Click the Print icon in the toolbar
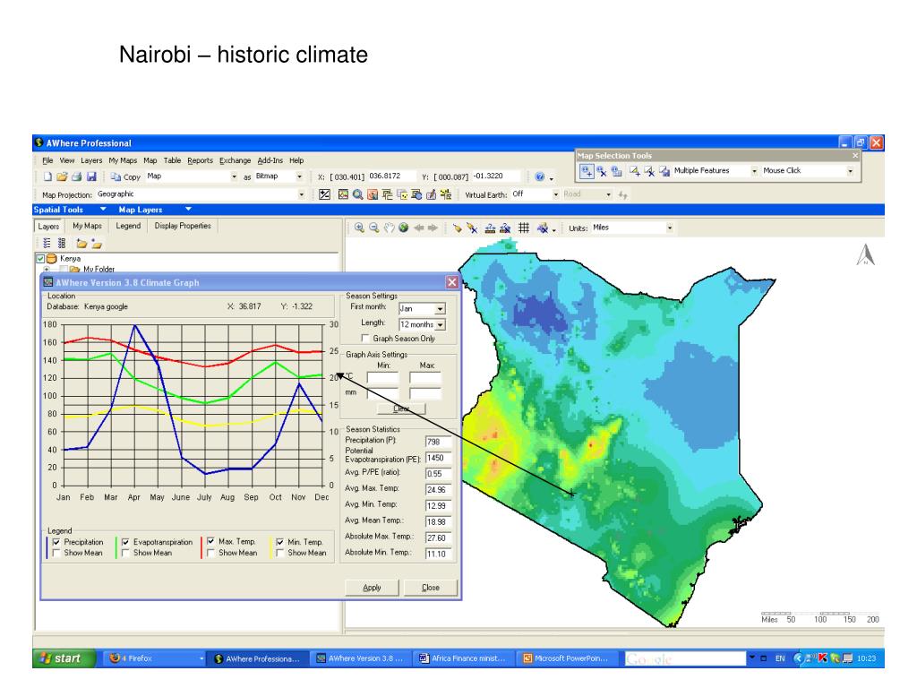This screenshot has height=688, width=917. click(77, 176)
